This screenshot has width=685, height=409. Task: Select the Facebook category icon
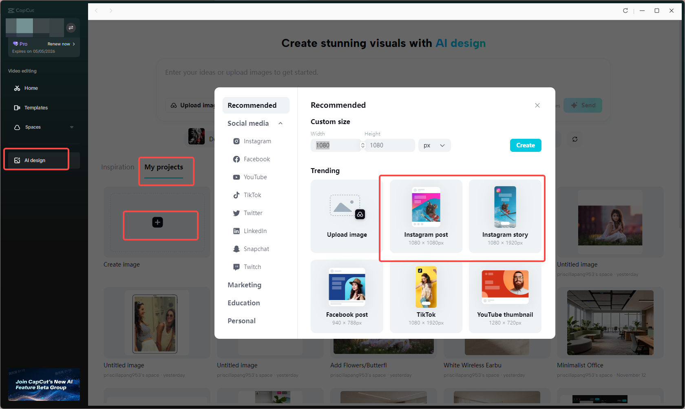(236, 159)
